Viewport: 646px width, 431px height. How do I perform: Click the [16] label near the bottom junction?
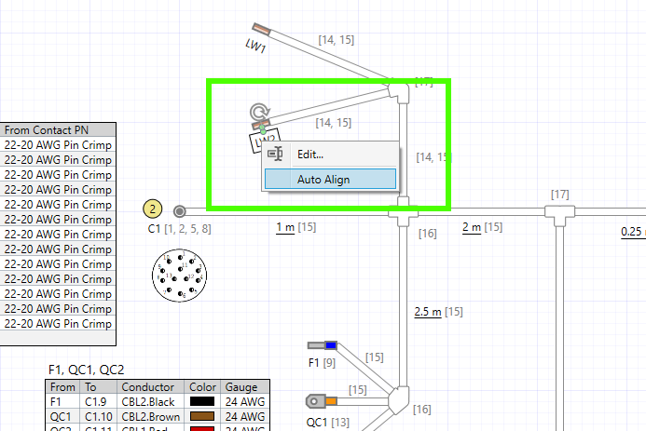[x=422, y=410]
